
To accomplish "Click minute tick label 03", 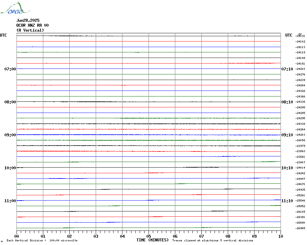I will [96, 236].
